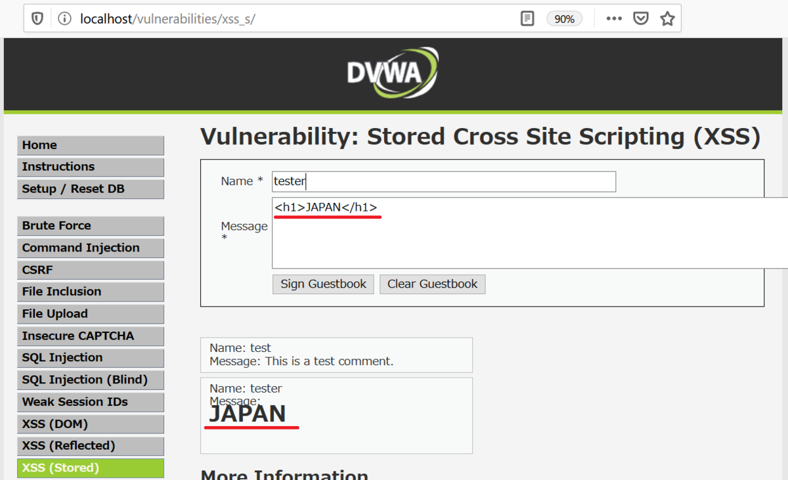The width and height of the screenshot is (788, 480).
Task: Select Insecure CAPTCHA item
Action: coord(91,336)
